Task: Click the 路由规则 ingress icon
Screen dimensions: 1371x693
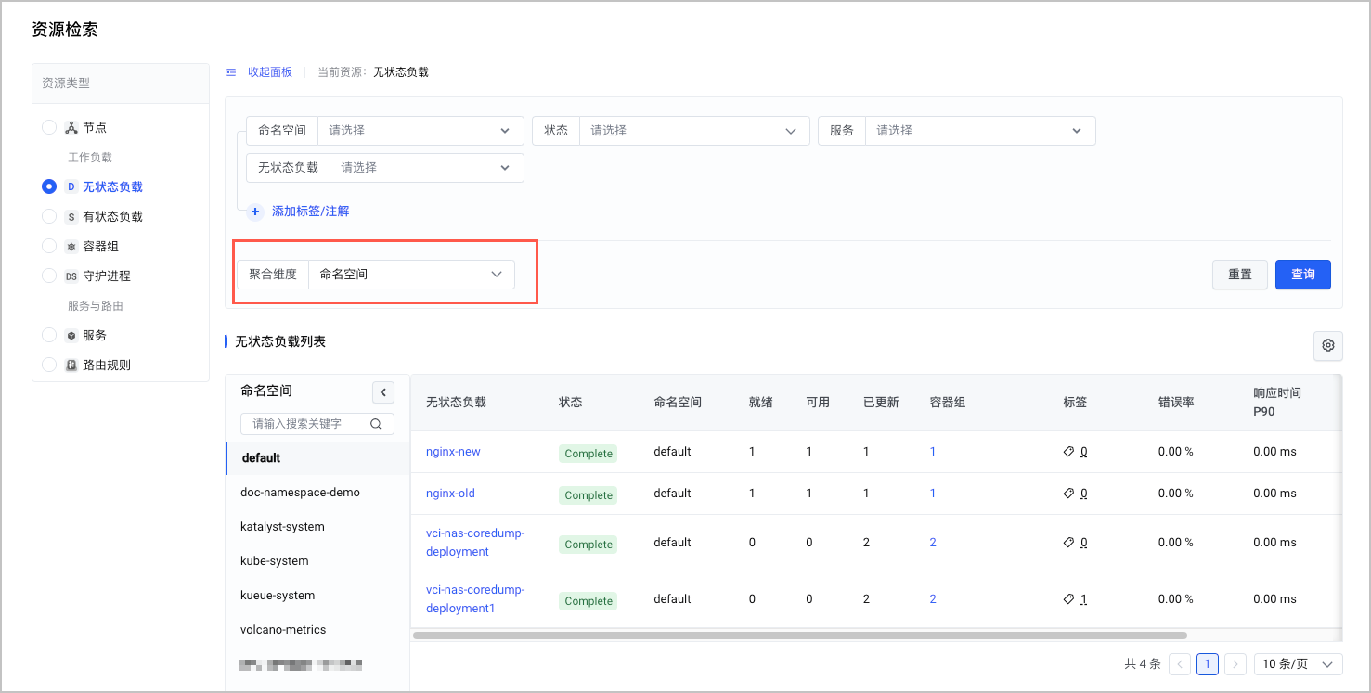Action: [x=71, y=365]
